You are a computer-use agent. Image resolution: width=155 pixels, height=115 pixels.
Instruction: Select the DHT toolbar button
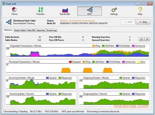[89, 11]
